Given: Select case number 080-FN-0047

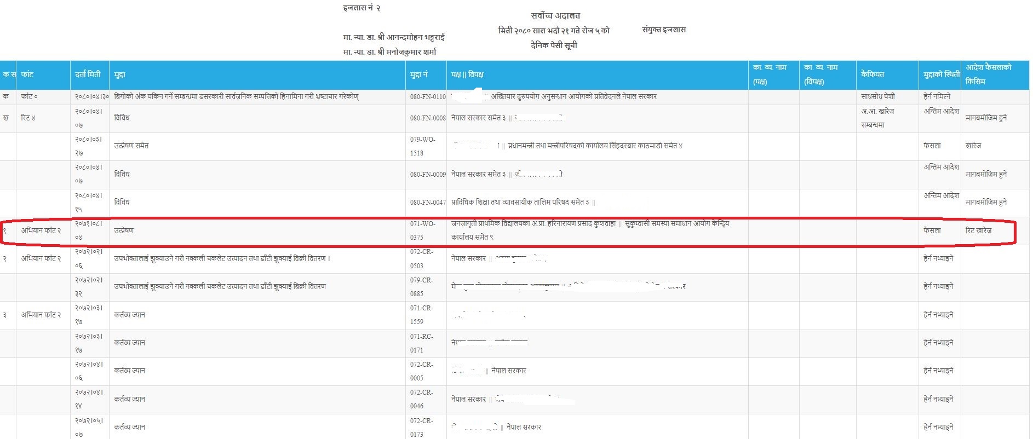Looking at the screenshot, I should [428, 203].
